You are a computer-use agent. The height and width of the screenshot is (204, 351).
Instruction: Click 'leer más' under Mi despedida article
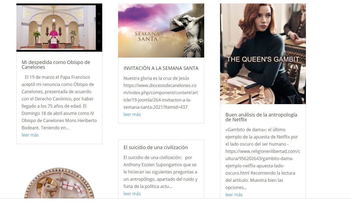coord(30,135)
